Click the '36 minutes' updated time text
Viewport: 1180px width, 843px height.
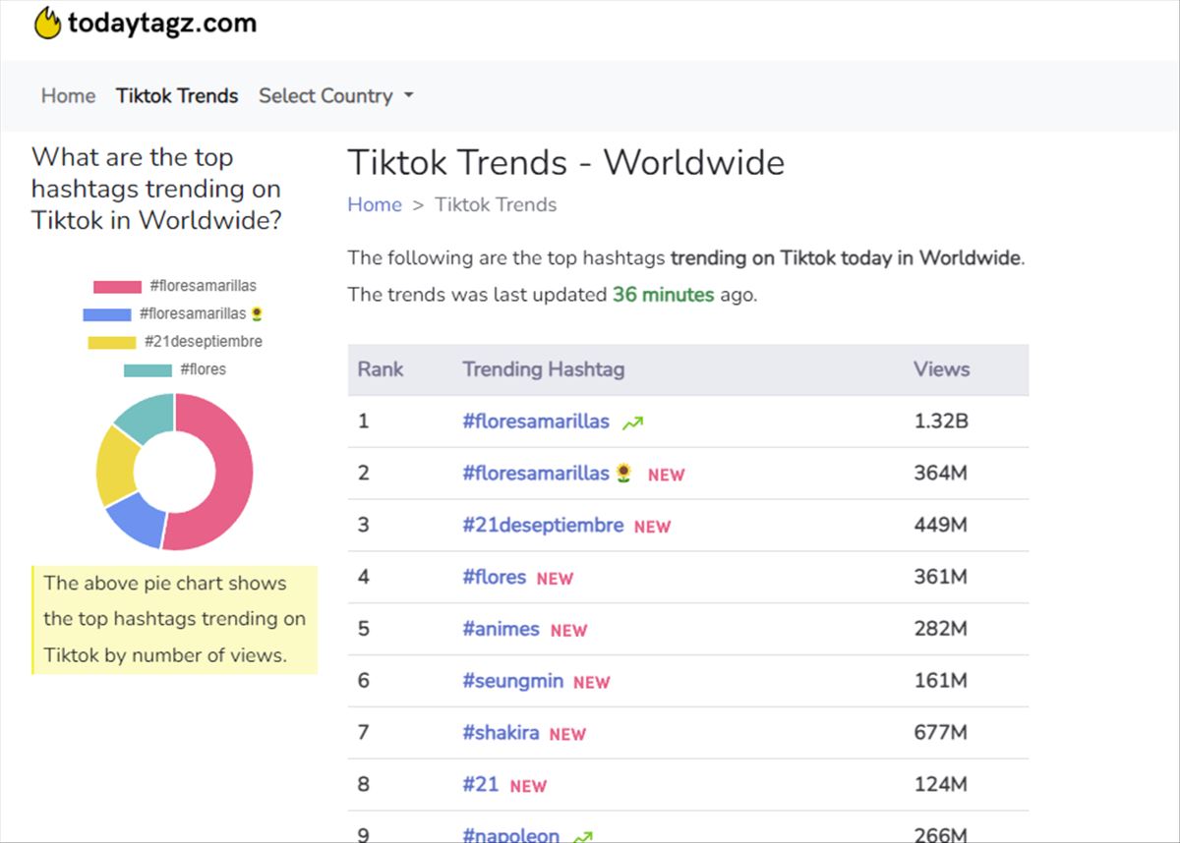pyautogui.click(x=664, y=295)
